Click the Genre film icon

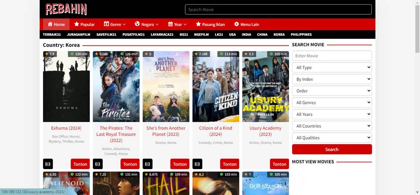pos(106,24)
